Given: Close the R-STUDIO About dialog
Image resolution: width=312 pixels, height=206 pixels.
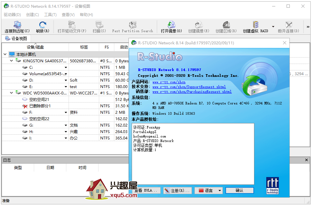Looking at the screenshot, I should pos(285,43).
